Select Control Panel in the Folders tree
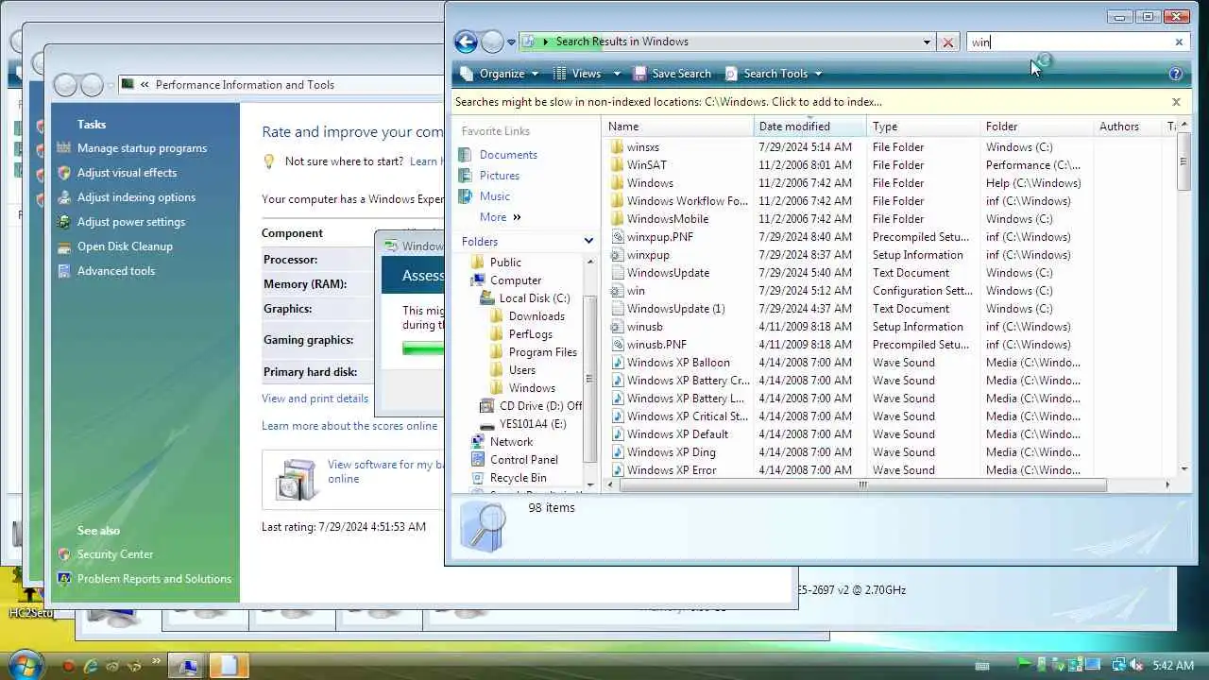Screen dimensions: 1209x680 (x=524, y=460)
